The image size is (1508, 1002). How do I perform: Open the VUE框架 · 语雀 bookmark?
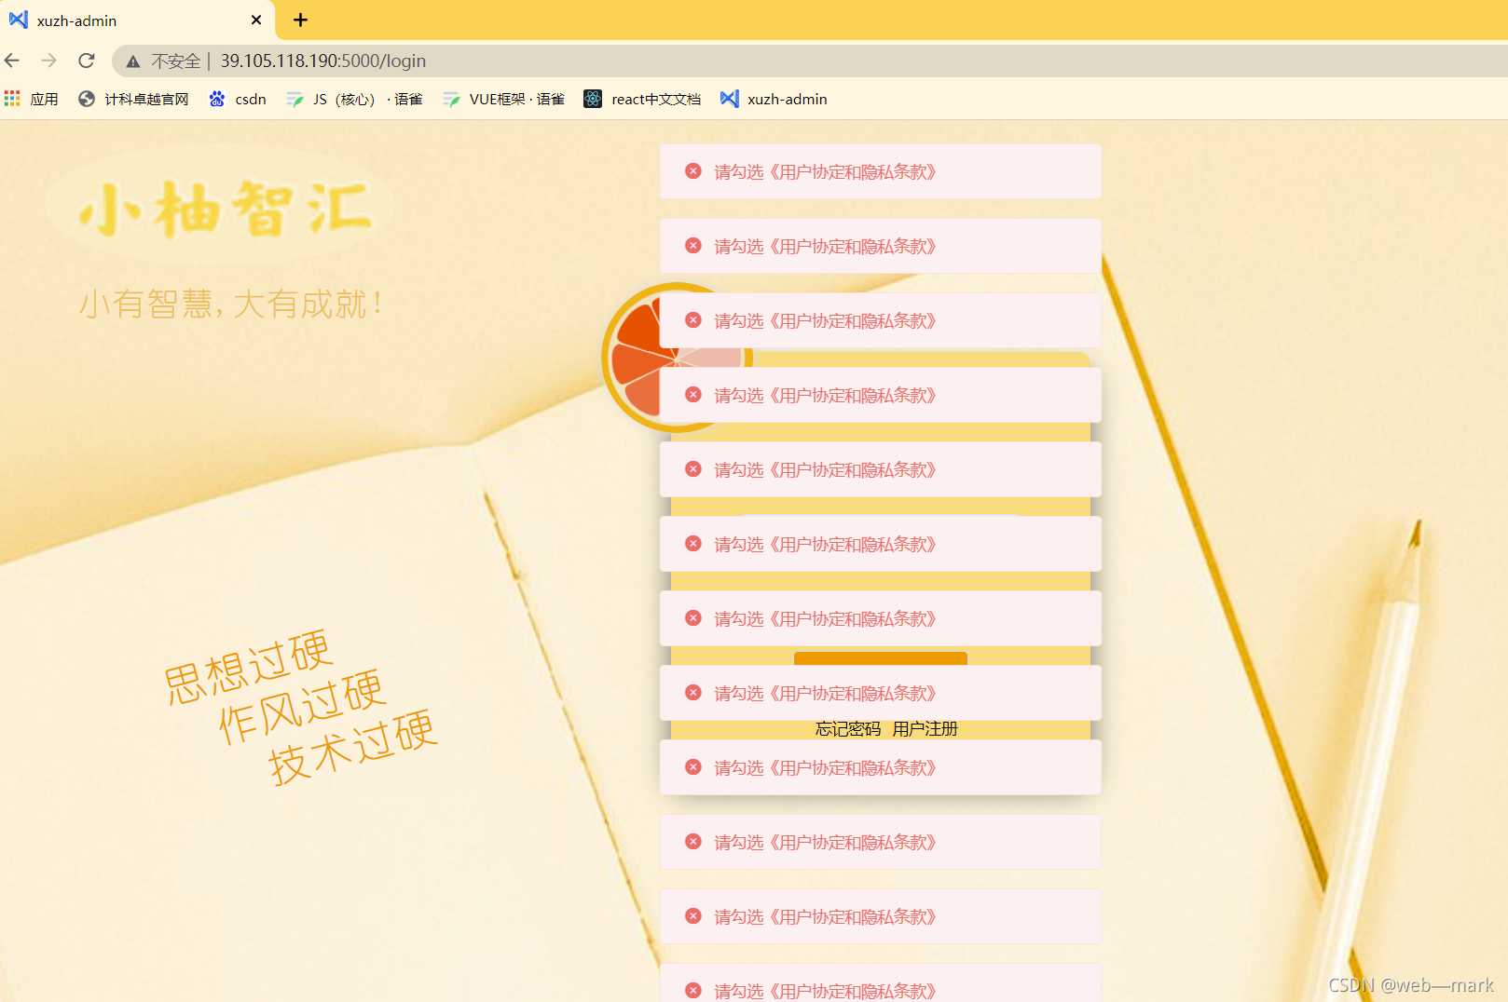pyautogui.click(x=503, y=99)
